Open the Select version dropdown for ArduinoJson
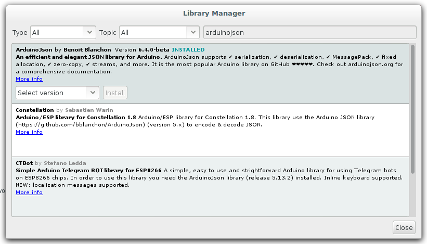 [x=57, y=93]
